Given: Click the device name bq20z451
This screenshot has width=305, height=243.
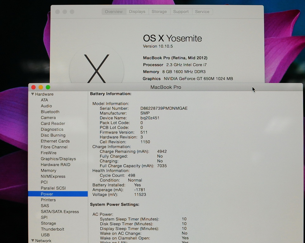Looking at the screenshot, I should 150,118.
